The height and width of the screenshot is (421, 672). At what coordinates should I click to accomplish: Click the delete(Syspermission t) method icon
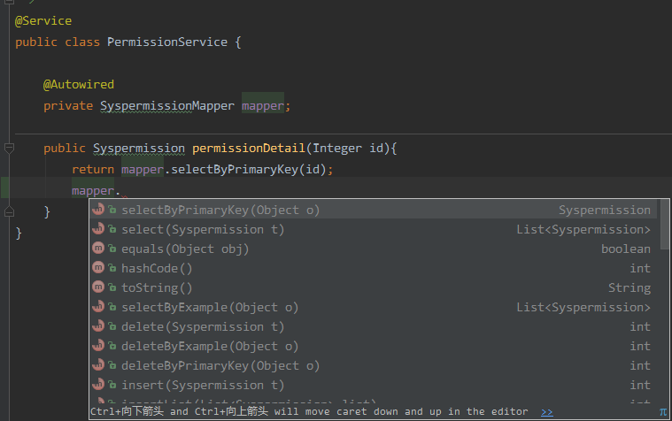point(98,327)
